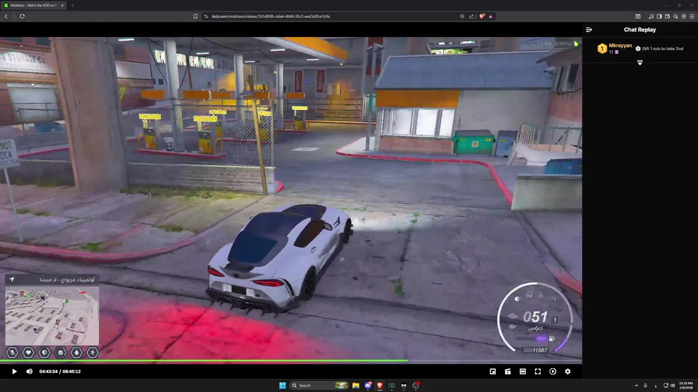Toggle theater mode in video player
Image resolution: width=698 pixels, height=392 pixels.
(x=522, y=371)
